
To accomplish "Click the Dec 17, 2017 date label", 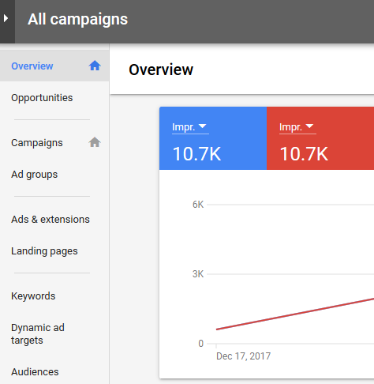I will (243, 356).
